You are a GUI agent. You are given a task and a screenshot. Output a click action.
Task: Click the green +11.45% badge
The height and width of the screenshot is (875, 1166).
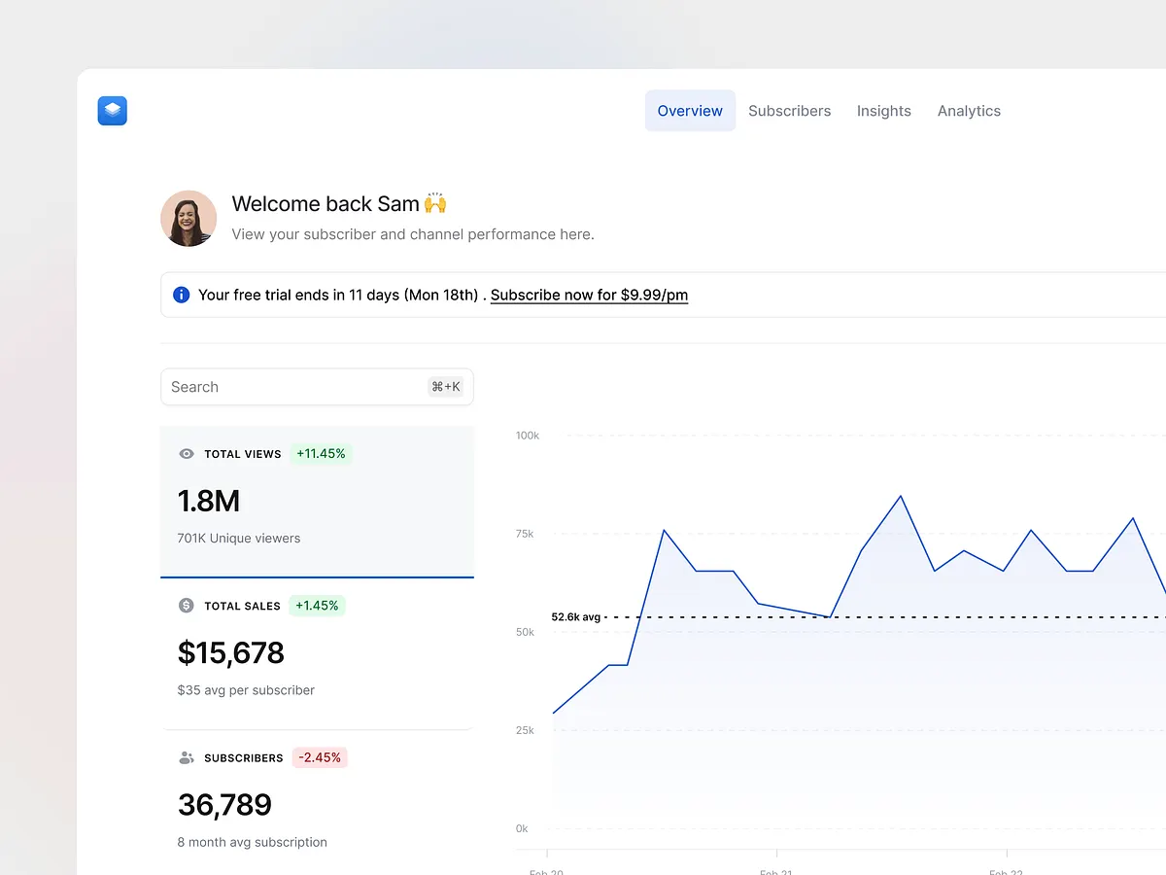click(321, 454)
